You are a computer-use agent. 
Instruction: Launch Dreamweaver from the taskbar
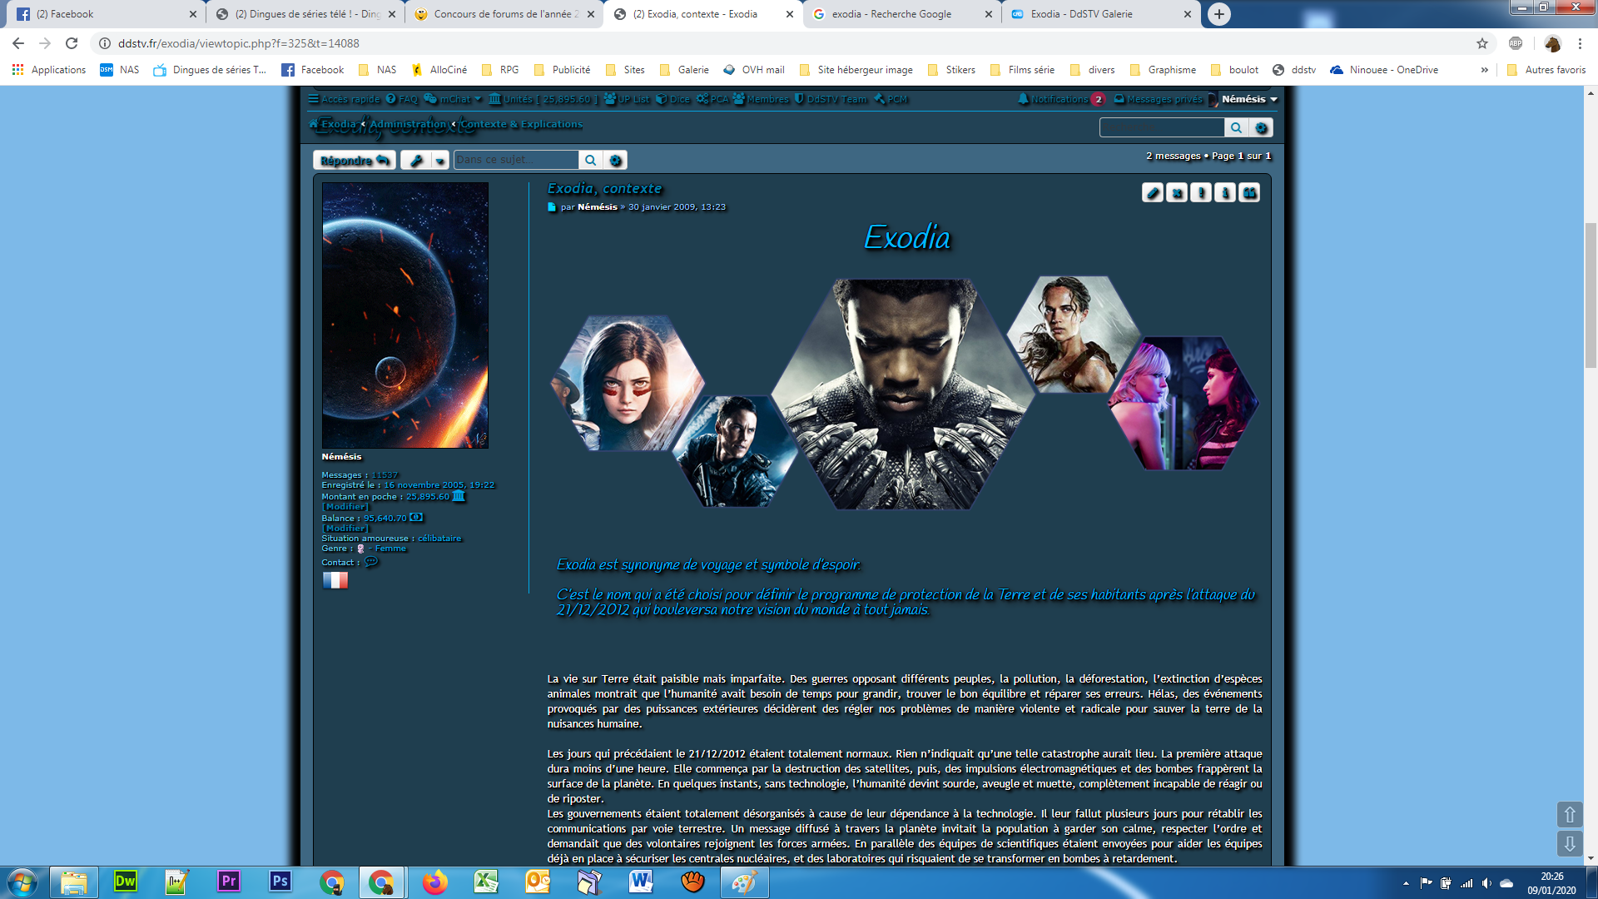click(126, 882)
